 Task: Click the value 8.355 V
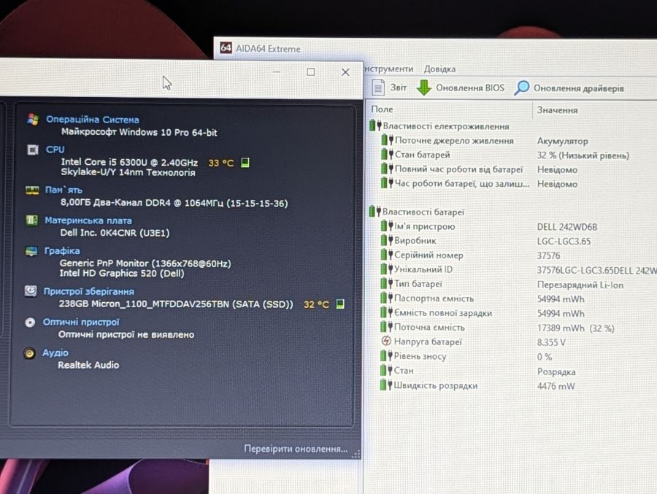(x=551, y=342)
